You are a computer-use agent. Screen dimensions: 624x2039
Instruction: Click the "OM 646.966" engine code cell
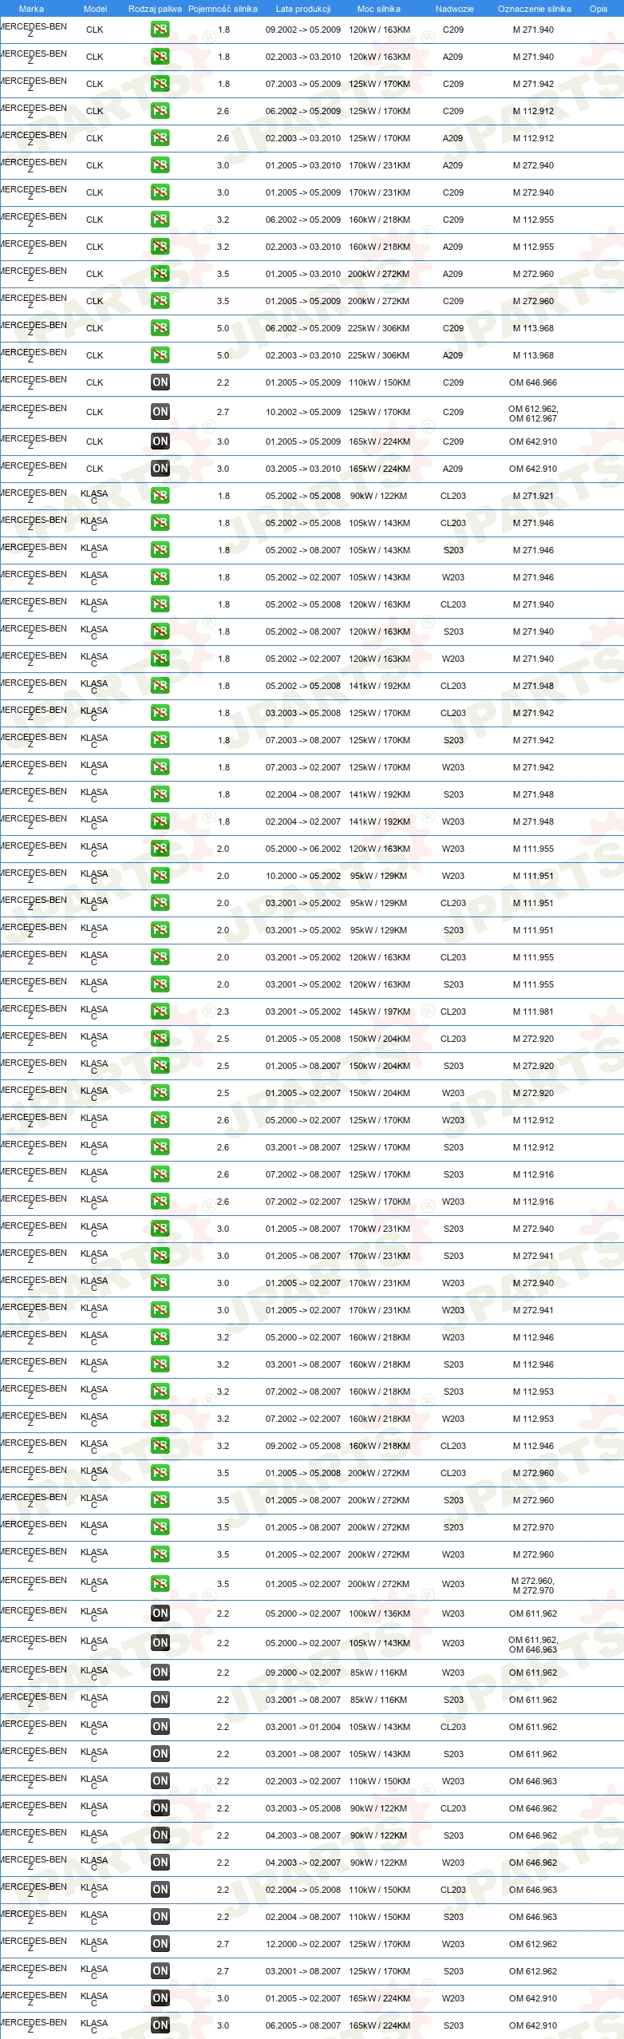tap(533, 382)
